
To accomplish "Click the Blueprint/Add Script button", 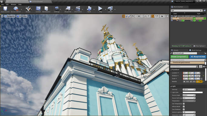I will click(198, 57).
